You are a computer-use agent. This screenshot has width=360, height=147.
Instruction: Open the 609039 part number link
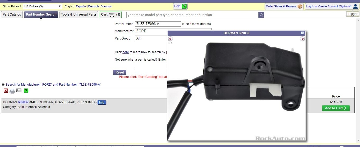[x=23, y=102]
